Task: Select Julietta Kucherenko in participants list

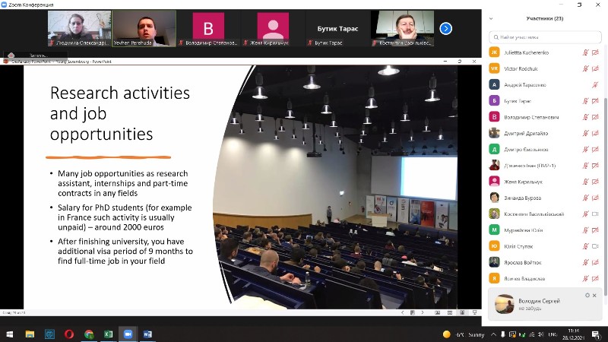Action: point(543,52)
